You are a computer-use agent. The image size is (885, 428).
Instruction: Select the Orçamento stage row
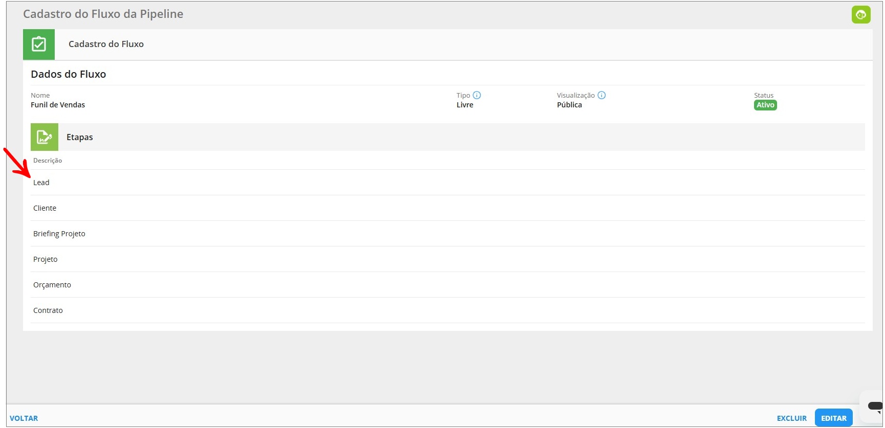(x=448, y=285)
